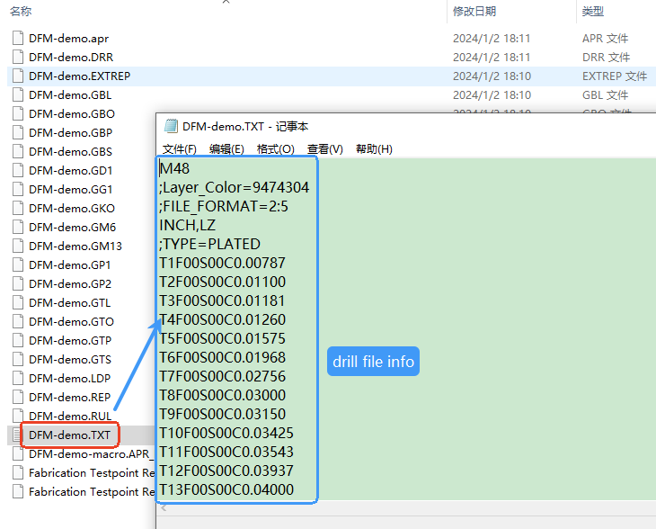Click the DFM-demo-macro.APR file icon

pos(17,454)
